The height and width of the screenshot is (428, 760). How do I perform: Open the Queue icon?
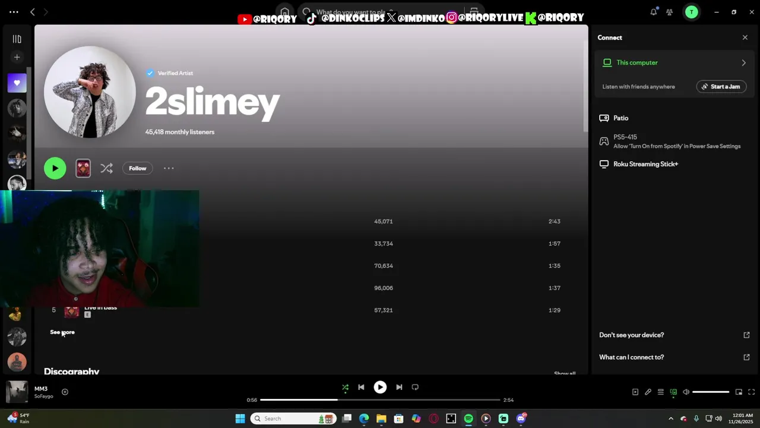(x=660, y=392)
